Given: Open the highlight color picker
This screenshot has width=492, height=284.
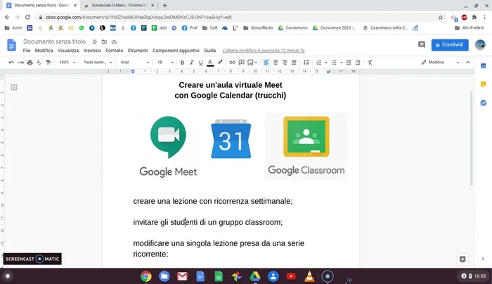Looking at the screenshot, I should pos(220,63).
